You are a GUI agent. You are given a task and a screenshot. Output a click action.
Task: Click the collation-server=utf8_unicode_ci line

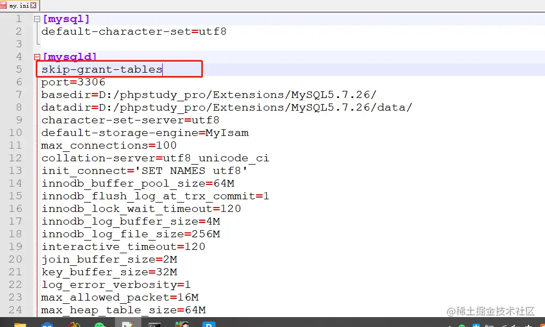click(x=156, y=159)
